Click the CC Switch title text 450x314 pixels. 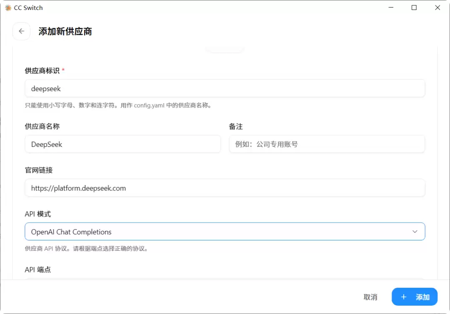(x=28, y=8)
